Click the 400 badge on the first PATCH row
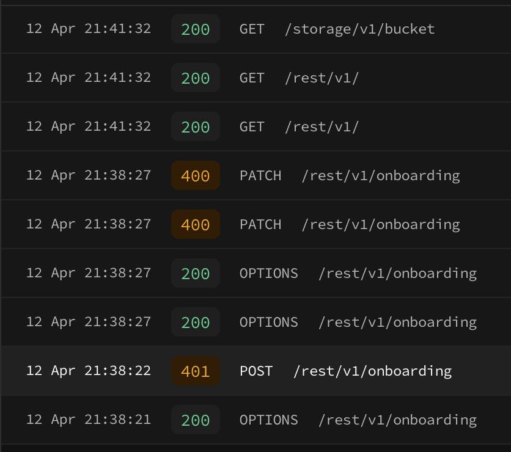The width and height of the screenshot is (511, 452). [x=195, y=176]
